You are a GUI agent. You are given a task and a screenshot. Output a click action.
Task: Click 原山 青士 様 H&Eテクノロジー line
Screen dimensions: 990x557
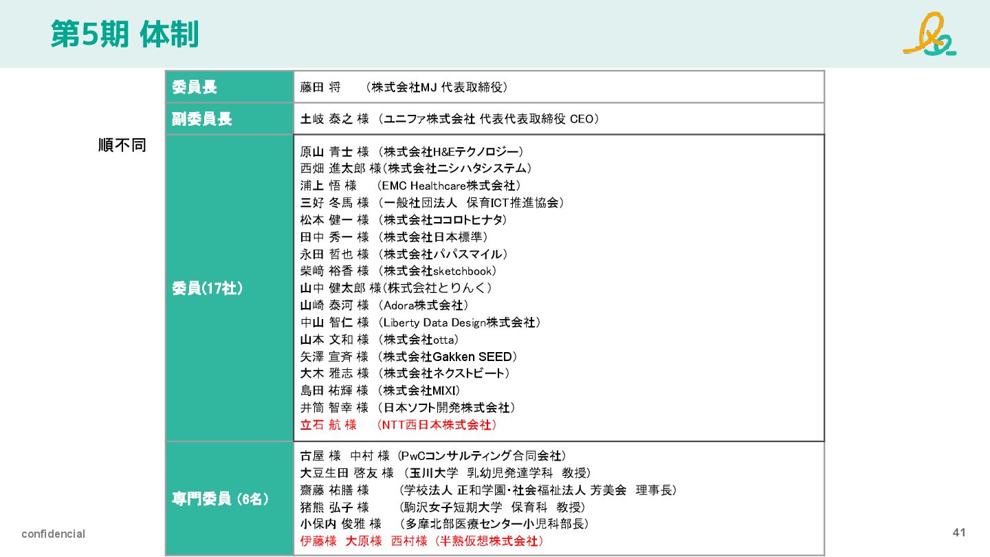(412, 151)
